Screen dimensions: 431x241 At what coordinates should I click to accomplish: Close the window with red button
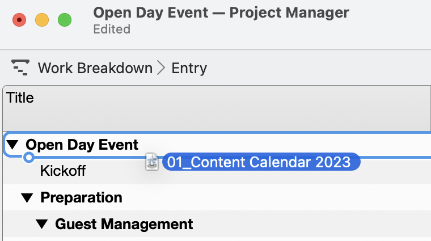[x=20, y=20]
